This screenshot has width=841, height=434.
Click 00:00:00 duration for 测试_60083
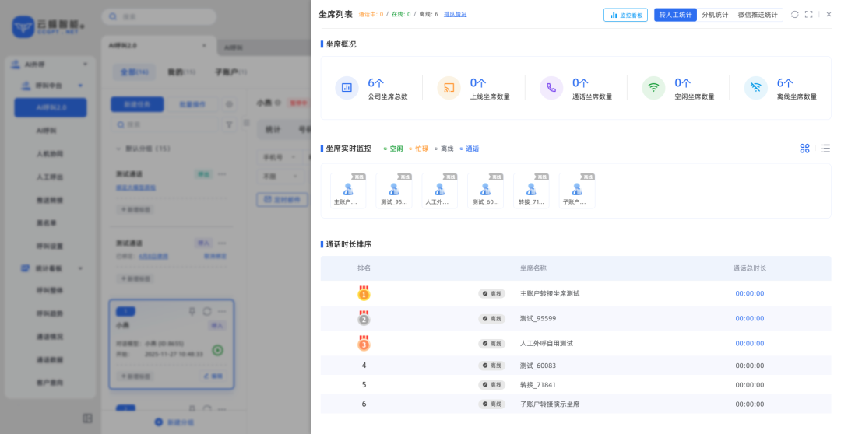click(749, 366)
